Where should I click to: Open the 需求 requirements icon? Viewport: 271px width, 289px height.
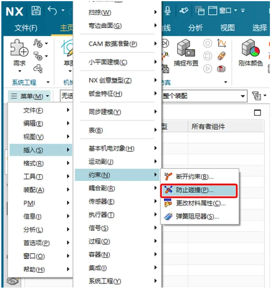point(19,47)
